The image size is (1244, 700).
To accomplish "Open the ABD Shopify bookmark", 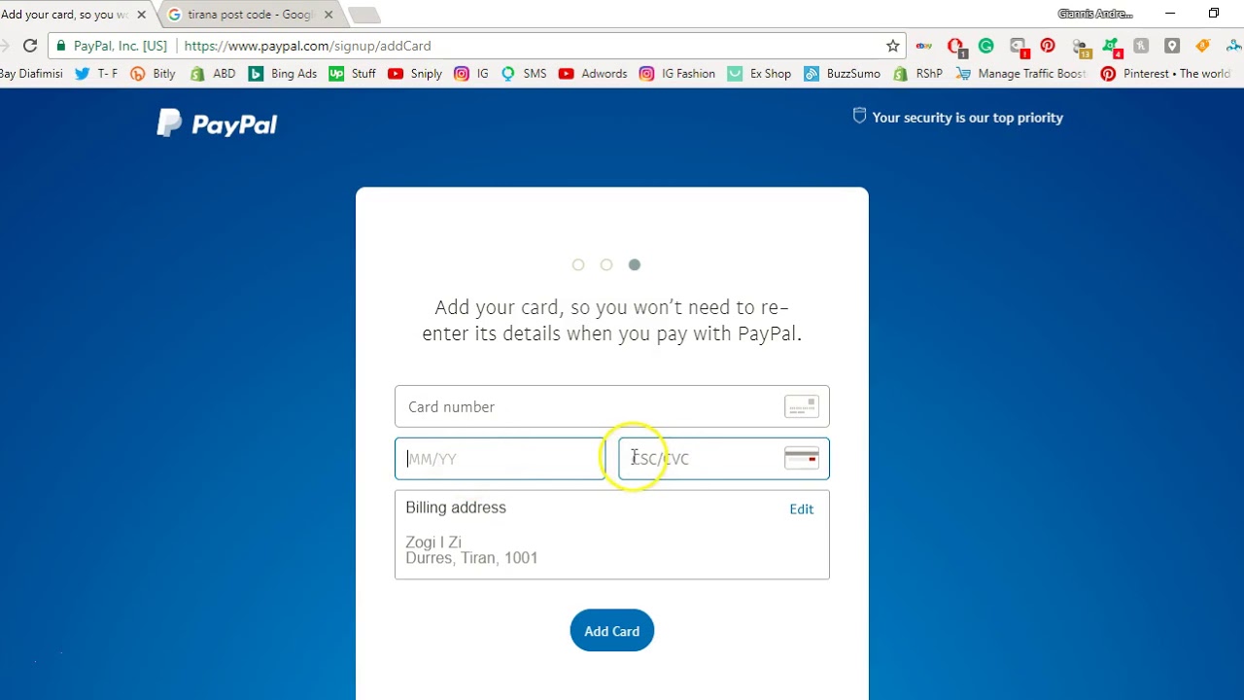I will point(213,73).
